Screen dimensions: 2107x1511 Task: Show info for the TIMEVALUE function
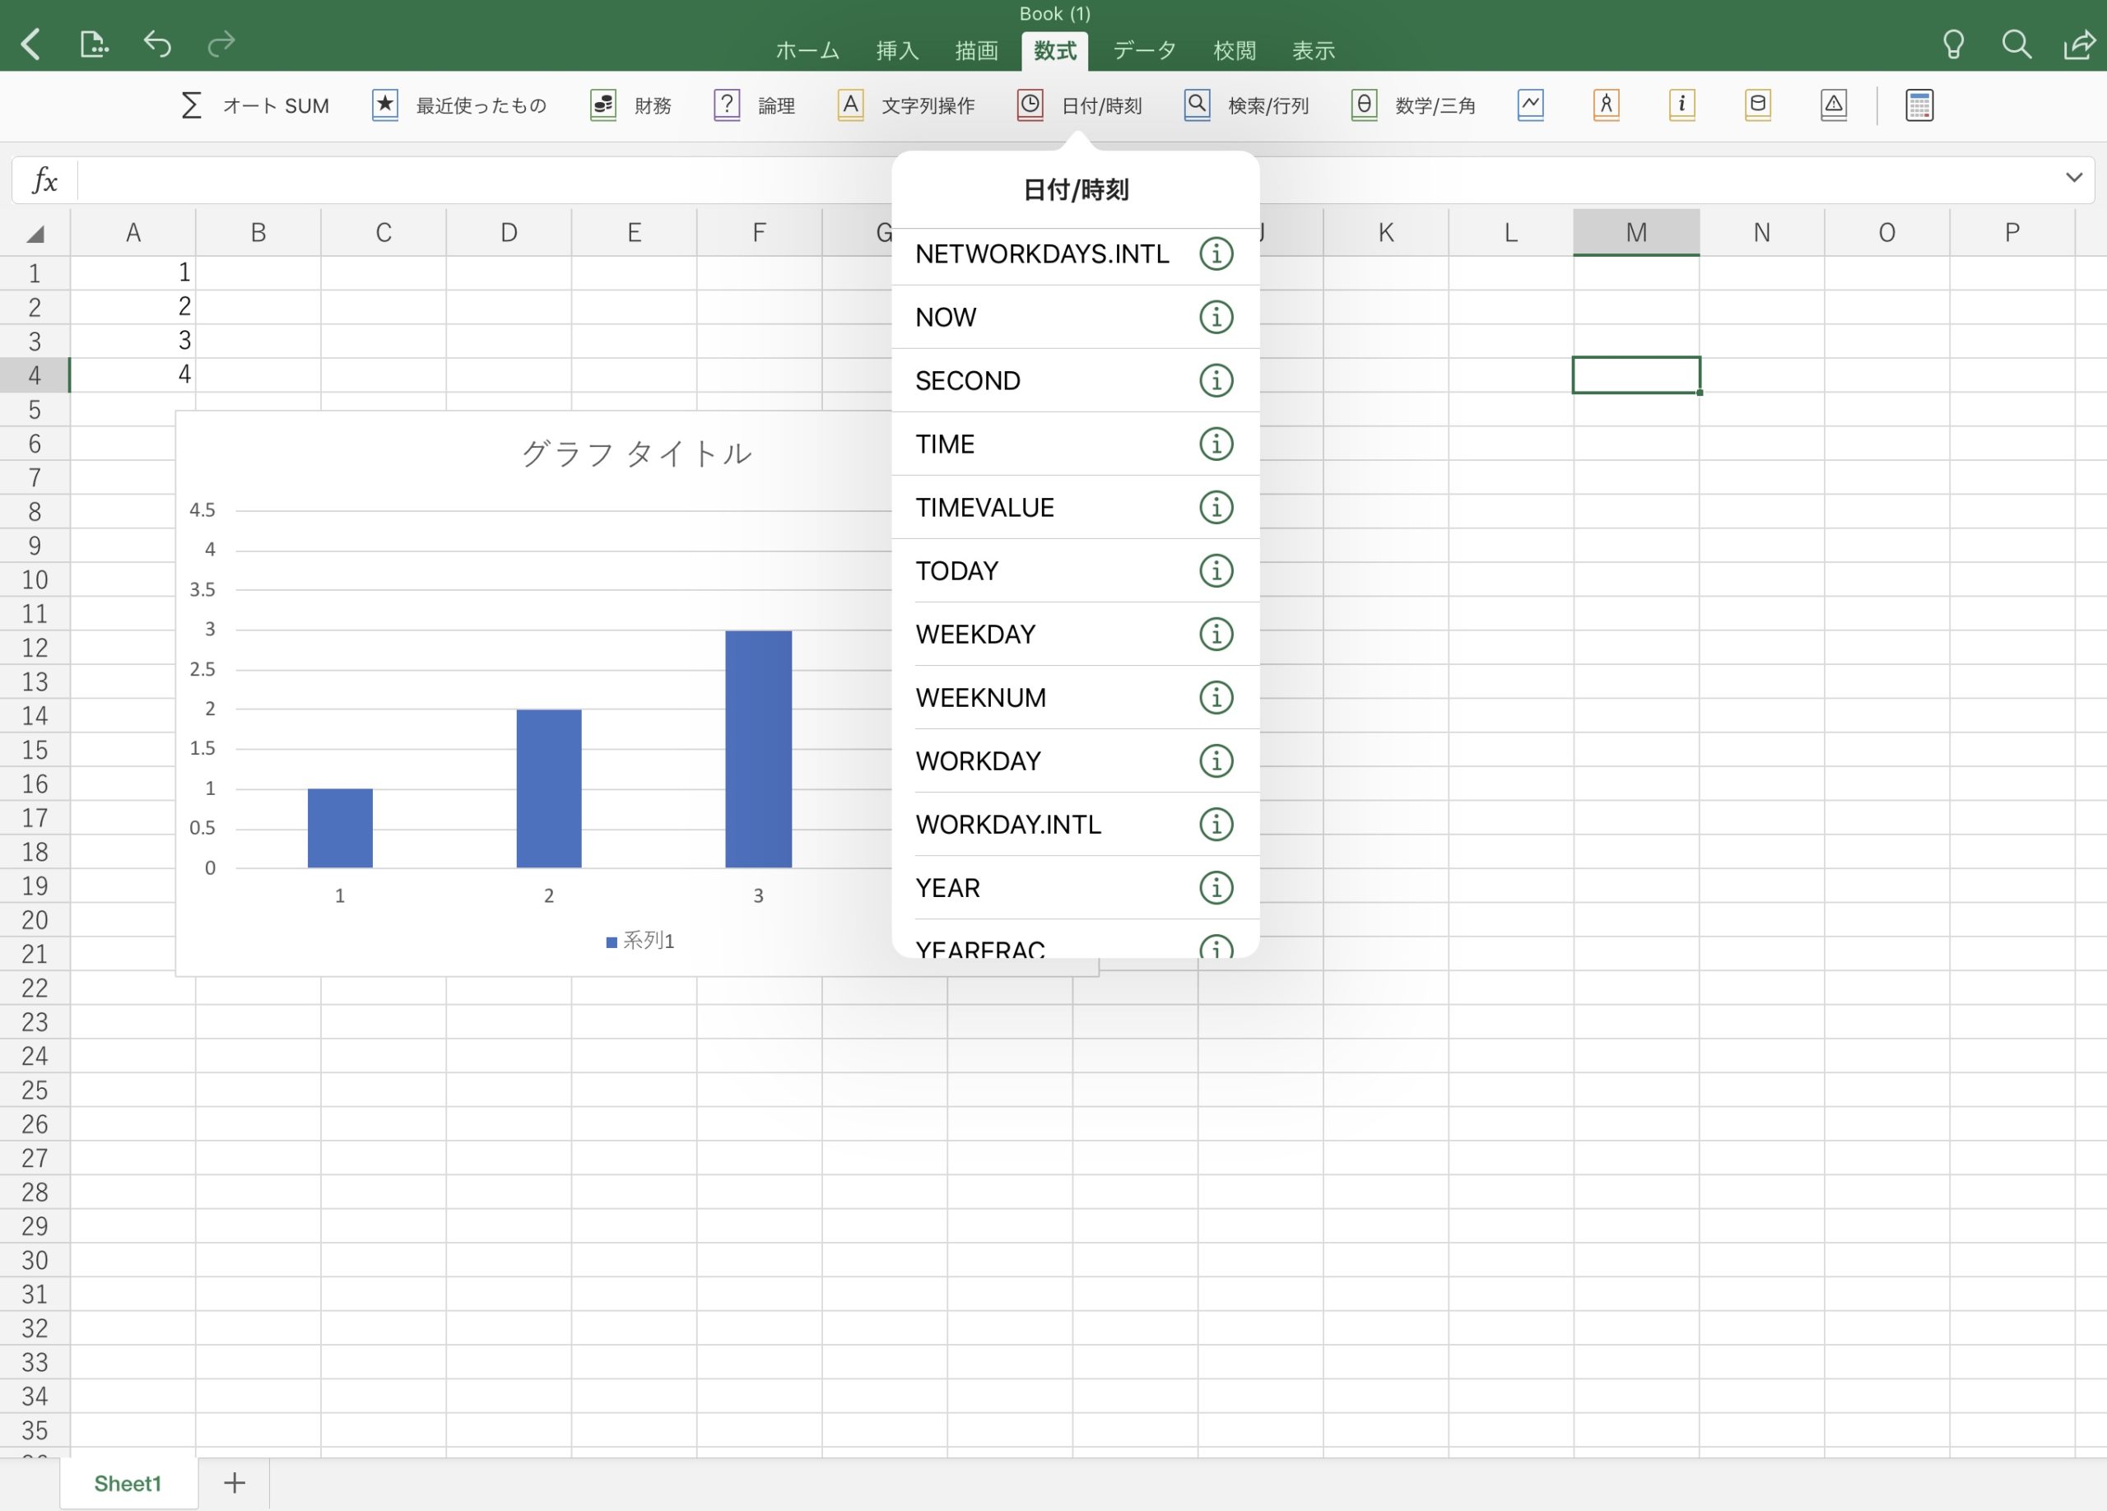[x=1216, y=507]
